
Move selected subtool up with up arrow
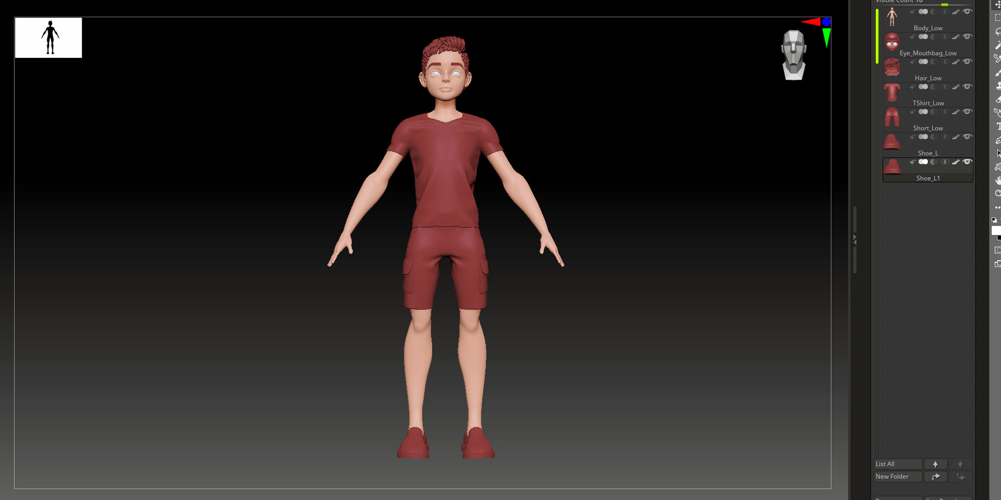(x=935, y=464)
